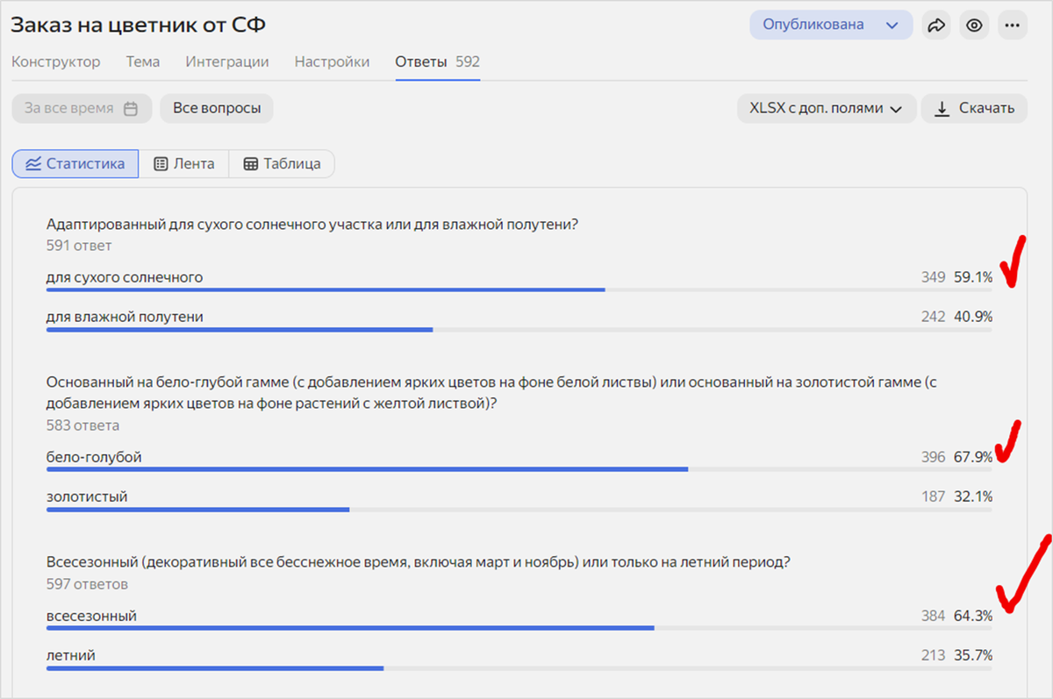Viewport: 1053px width, 699px height.
Task: Open the three-dots more options menu
Action: point(1012,25)
